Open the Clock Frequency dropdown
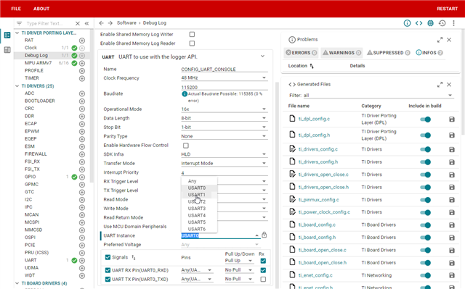Viewport: 465px width, 289px height. 225,78
